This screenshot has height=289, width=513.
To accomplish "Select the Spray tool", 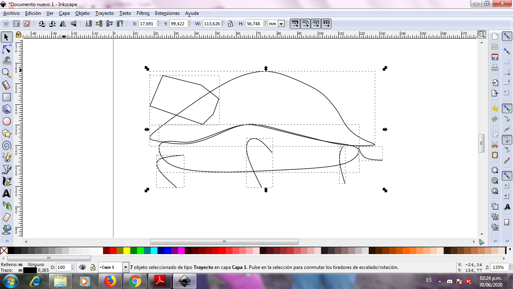I will (6, 206).
